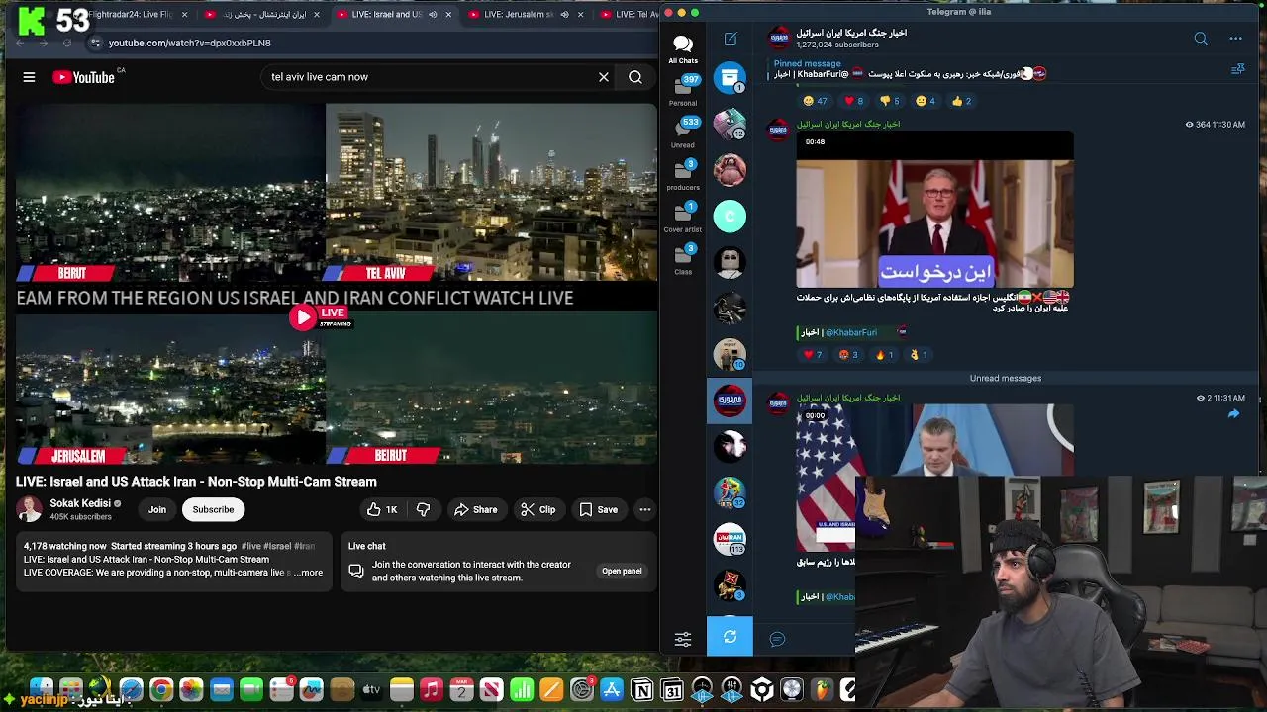The width and height of the screenshot is (1267, 712).
Task: Open Notion from the Dock
Action: click(x=641, y=690)
